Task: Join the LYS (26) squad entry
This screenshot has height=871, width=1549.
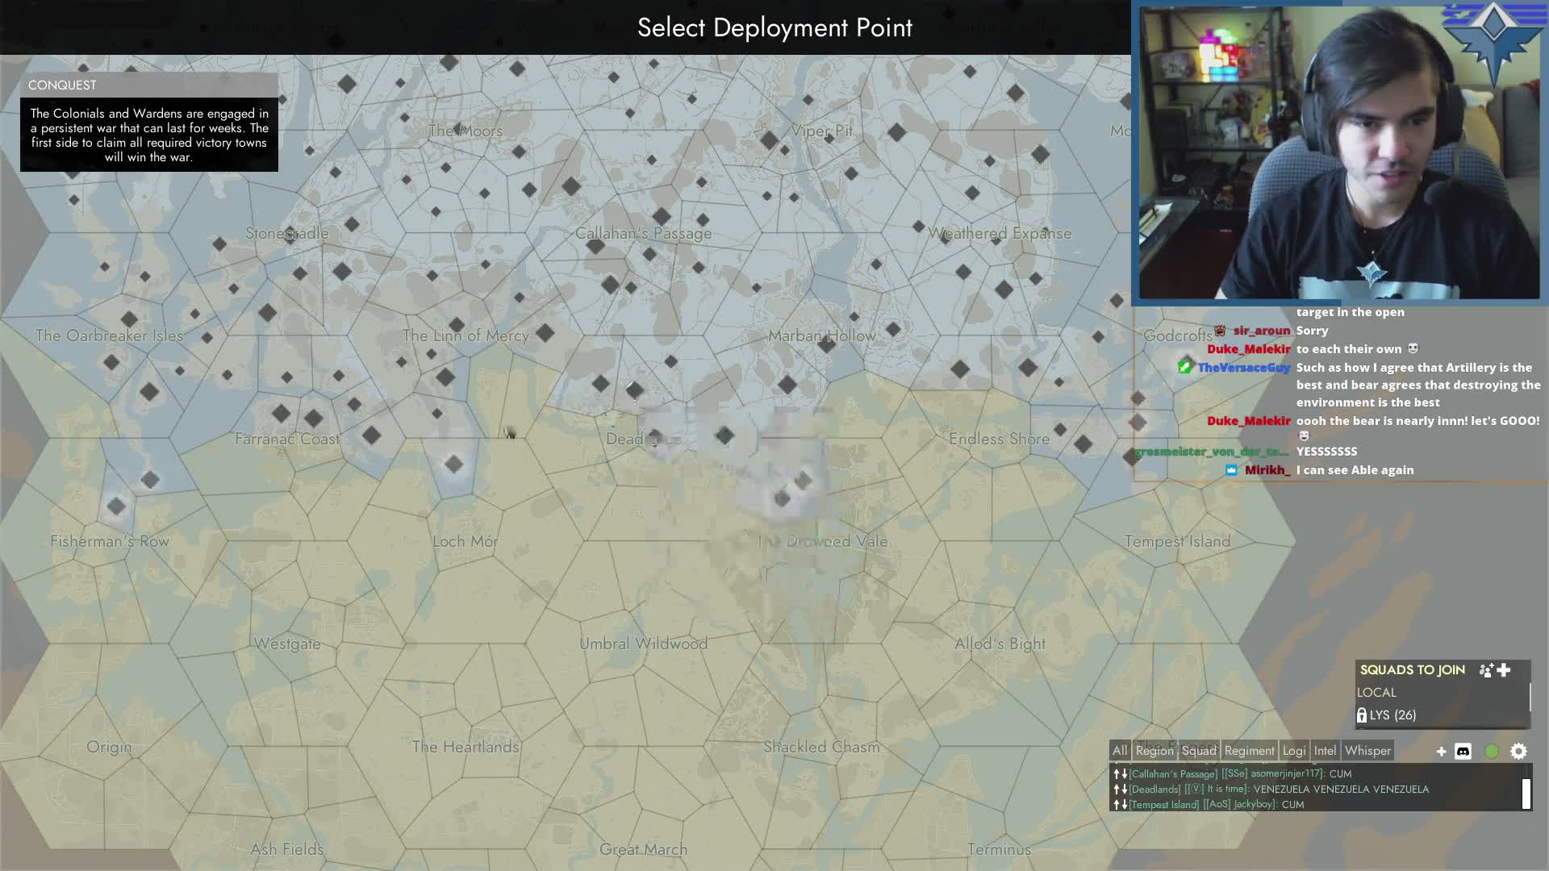Action: coord(1441,715)
